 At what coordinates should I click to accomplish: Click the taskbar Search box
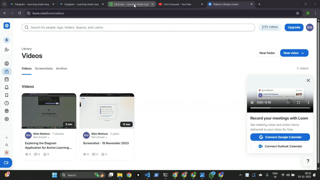click(82, 175)
